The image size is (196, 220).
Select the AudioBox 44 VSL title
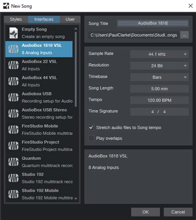39,77
